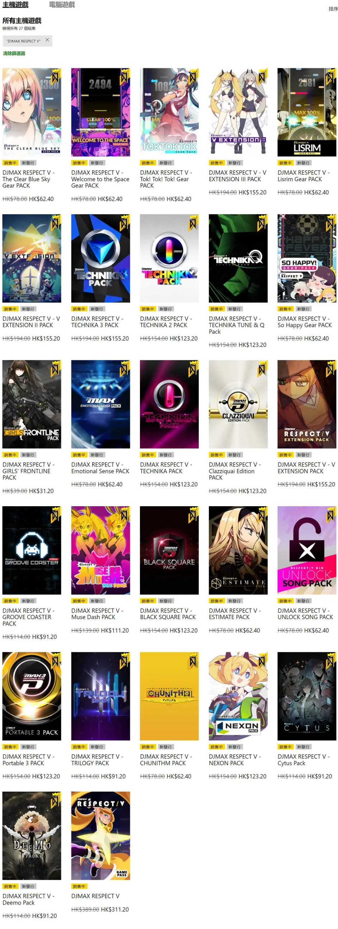Switch to the 主機遊戲 tab

(15, 5)
